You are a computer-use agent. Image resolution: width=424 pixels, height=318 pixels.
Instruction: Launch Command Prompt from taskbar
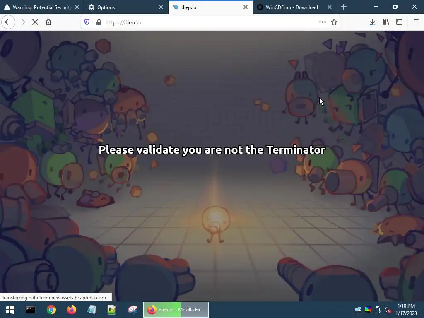(31, 310)
